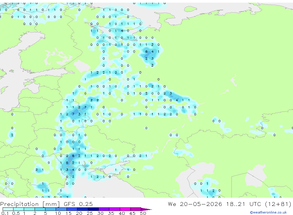Click the '10' legend scale label
This screenshot has width=293, height=215.
point(58,213)
